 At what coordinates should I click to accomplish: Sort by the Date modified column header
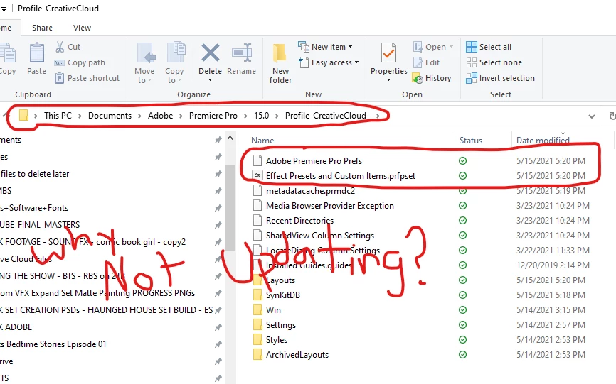(x=543, y=141)
